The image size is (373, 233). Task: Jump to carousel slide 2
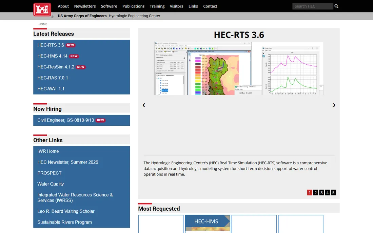(x=315, y=193)
